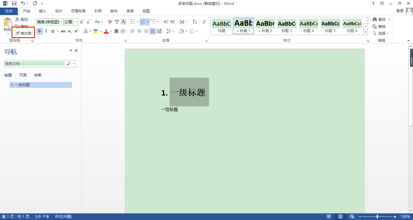Click the Enclose Characters 字 circle icon
413x220 pixels.
coord(123,31)
